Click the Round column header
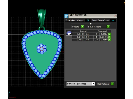Image resolution: width=133 pixels, height=99 pixels. point(83,31)
